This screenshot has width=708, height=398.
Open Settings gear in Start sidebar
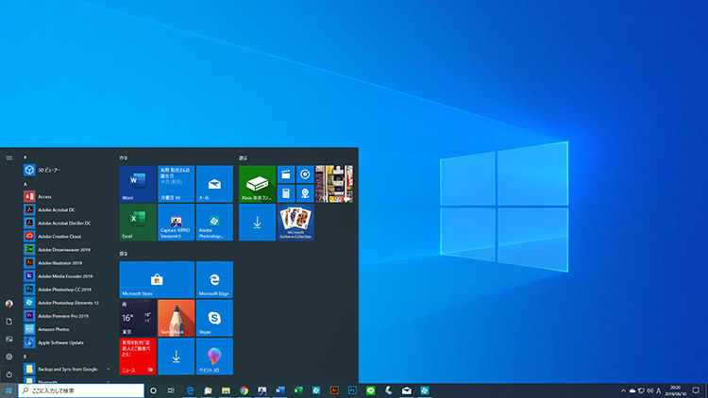coord(9,357)
